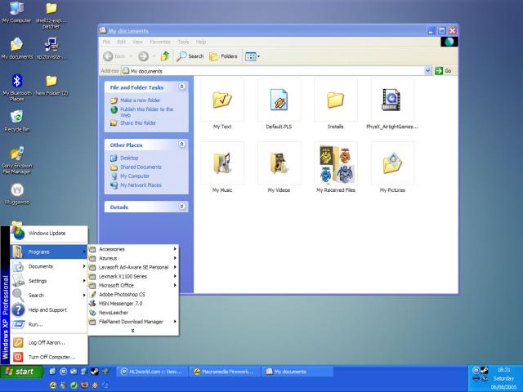Open New Folder (2) on desktop

click(51, 85)
